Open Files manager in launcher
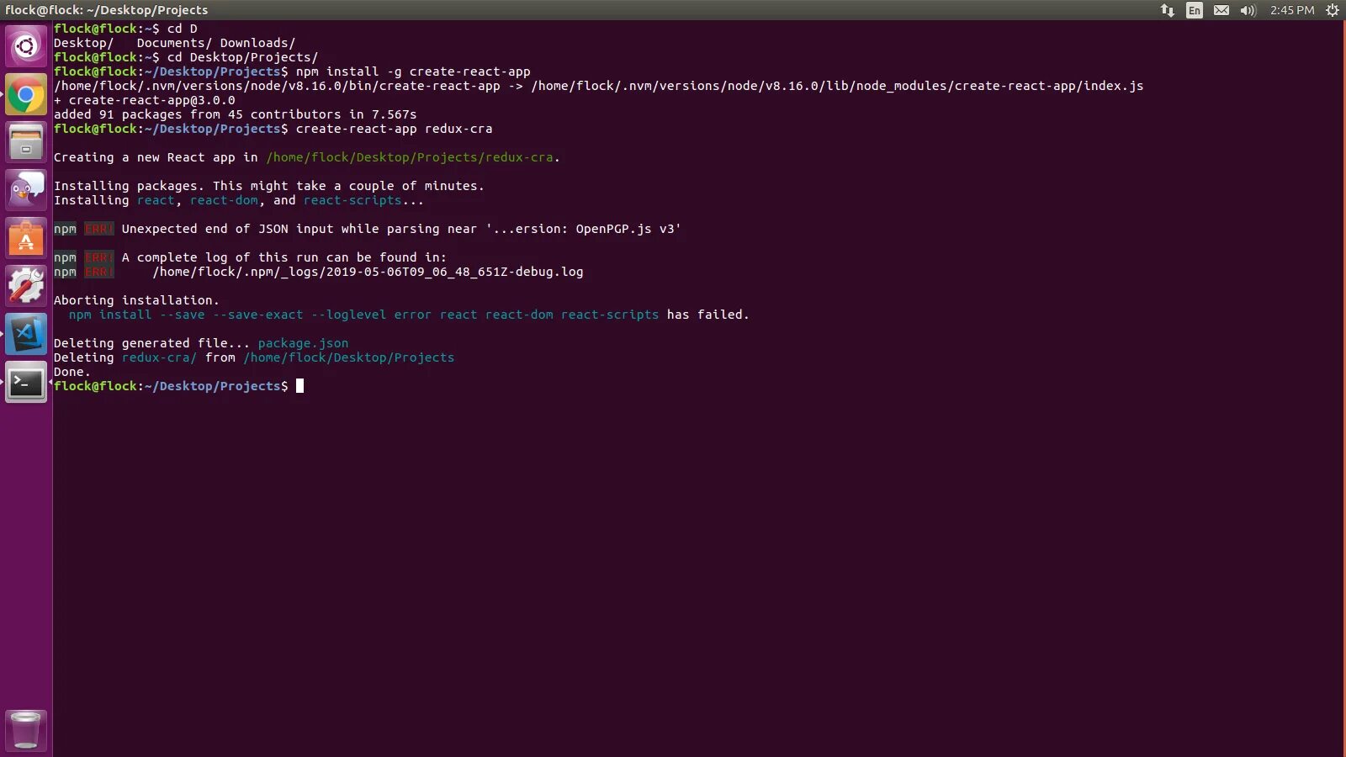Screen dimensions: 1346x757 click(26, 142)
